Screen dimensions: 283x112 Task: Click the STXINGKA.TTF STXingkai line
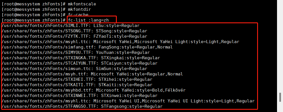pos(81,58)
